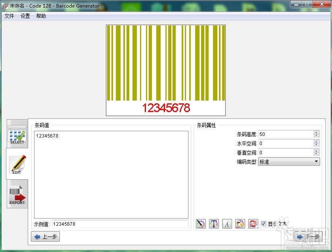Toggle text display off for the barcode
The width and height of the screenshot is (332, 252).
point(263,224)
